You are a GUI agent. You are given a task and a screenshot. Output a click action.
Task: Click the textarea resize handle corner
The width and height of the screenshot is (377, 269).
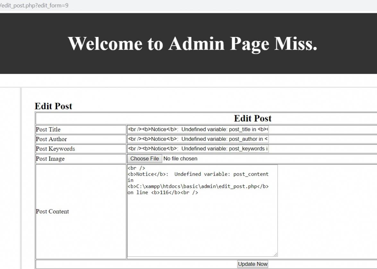pyautogui.click(x=276, y=255)
